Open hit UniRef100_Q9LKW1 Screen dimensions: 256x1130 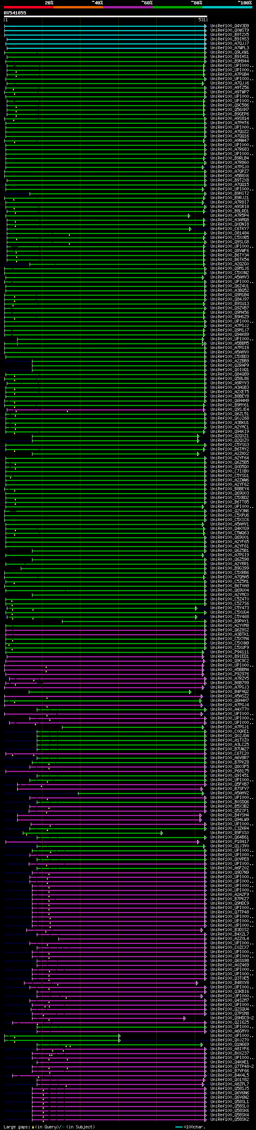click(229, 52)
